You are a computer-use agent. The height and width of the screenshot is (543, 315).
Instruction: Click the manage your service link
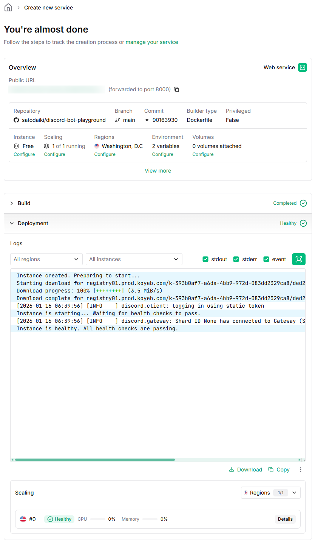[x=152, y=42]
